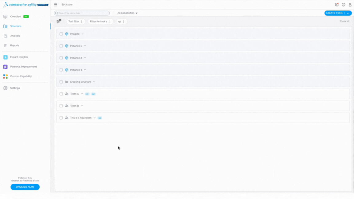Click the add filter sliders icon
Screen dimensions: 354x199
click(59, 21)
